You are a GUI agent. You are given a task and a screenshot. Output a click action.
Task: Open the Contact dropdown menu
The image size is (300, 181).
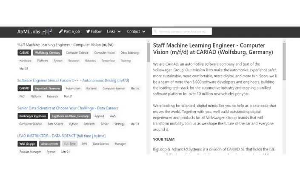point(136,31)
